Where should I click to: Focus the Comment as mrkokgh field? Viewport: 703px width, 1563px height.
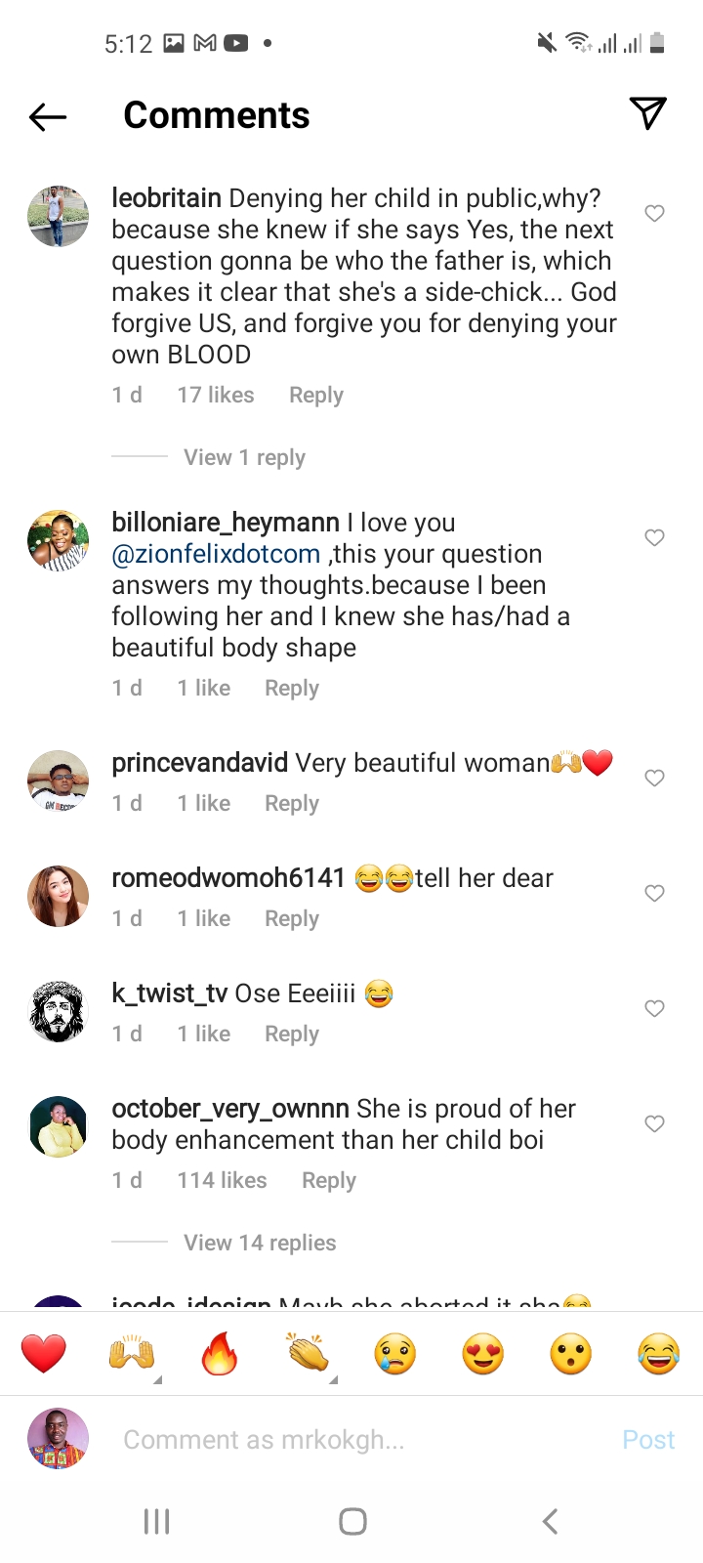point(361,1440)
